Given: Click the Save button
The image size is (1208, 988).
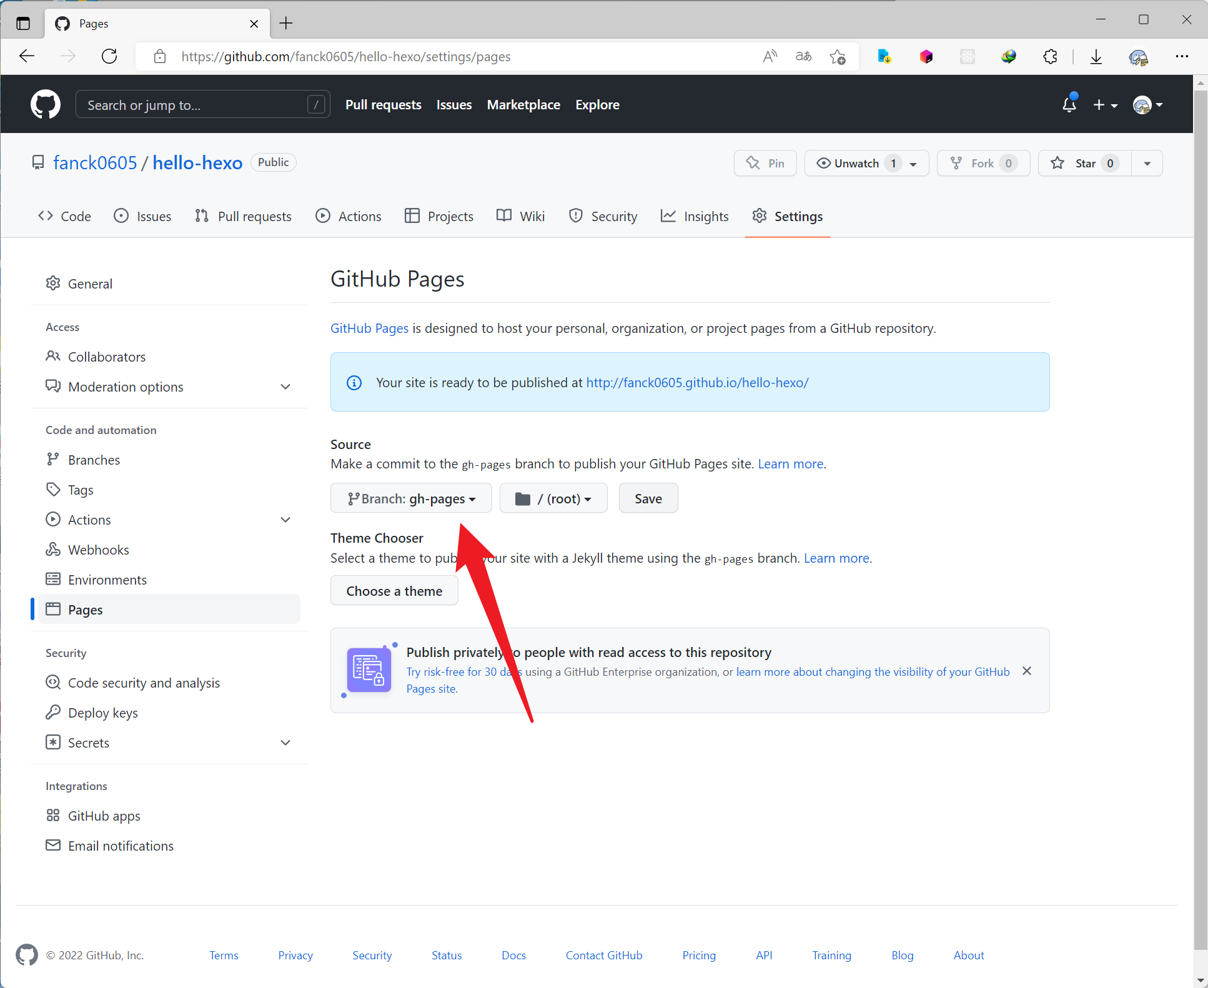Looking at the screenshot, I should pyautogui.click(x=648, y=498).
